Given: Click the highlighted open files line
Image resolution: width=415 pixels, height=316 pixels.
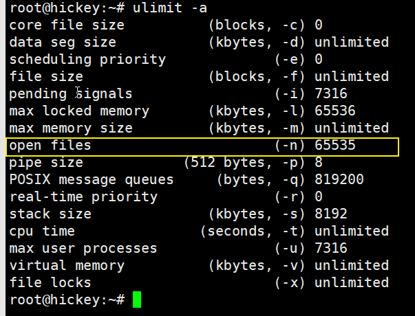Looking at the screenshot, I should click(x=202, y=146).
